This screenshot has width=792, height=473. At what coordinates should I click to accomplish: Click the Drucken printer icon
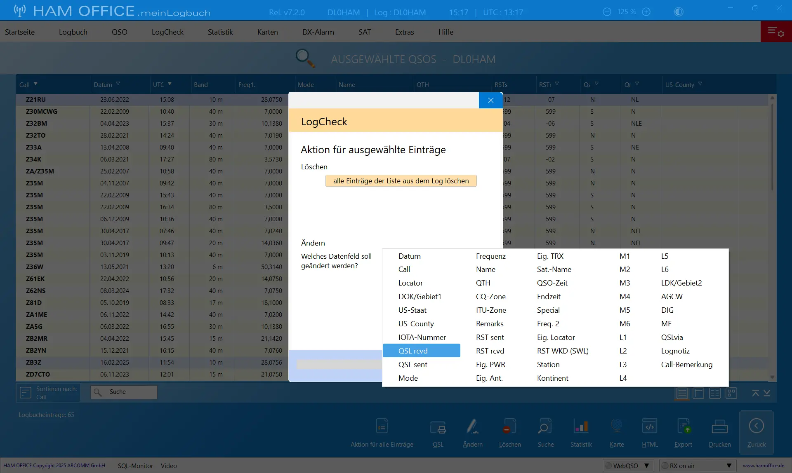719,427
